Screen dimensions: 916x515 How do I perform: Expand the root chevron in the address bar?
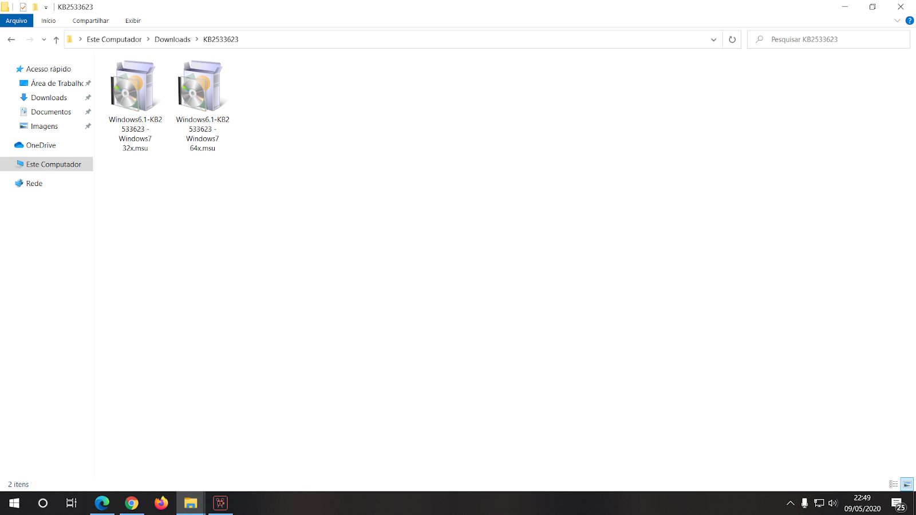tap(80, 39)
